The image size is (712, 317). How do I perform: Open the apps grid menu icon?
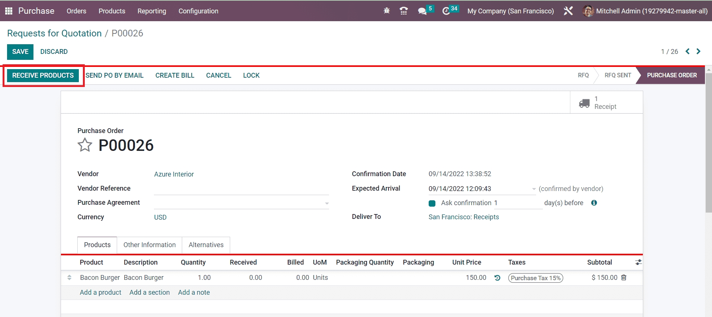pyautogui.click(x=9, y=11)
